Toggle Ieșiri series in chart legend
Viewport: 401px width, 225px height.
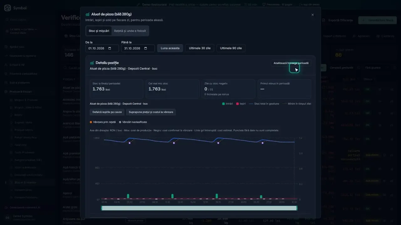coord(241,103)
